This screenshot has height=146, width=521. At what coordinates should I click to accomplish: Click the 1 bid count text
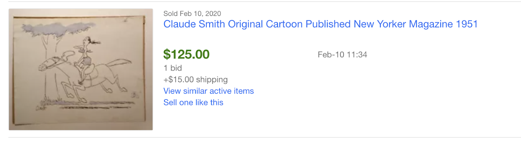click(x=173, y=68)
